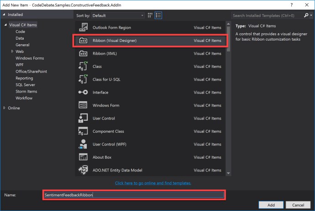Collapse the Installed section
315x211 pixels.
tap(4, 15)
